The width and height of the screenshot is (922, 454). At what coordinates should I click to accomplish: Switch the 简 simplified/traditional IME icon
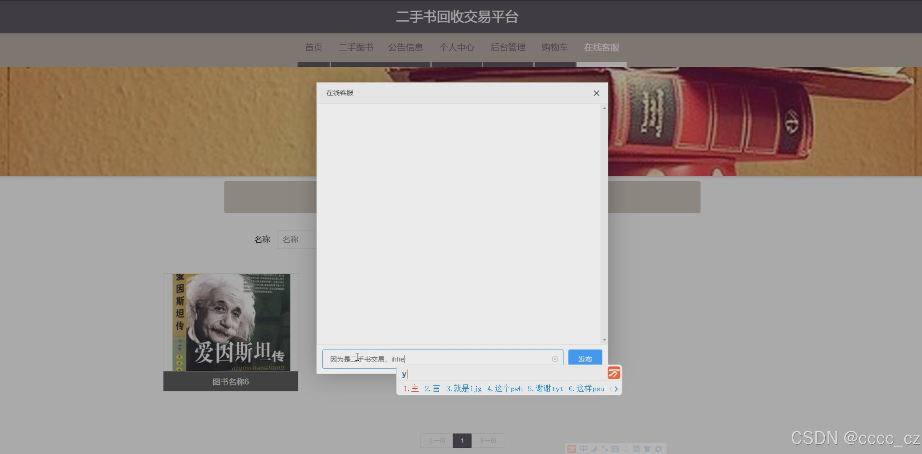pyautogui.click(x=636, y=449)
